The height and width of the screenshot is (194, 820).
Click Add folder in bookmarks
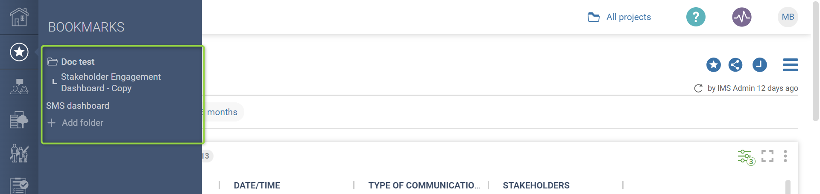point(82,123)
